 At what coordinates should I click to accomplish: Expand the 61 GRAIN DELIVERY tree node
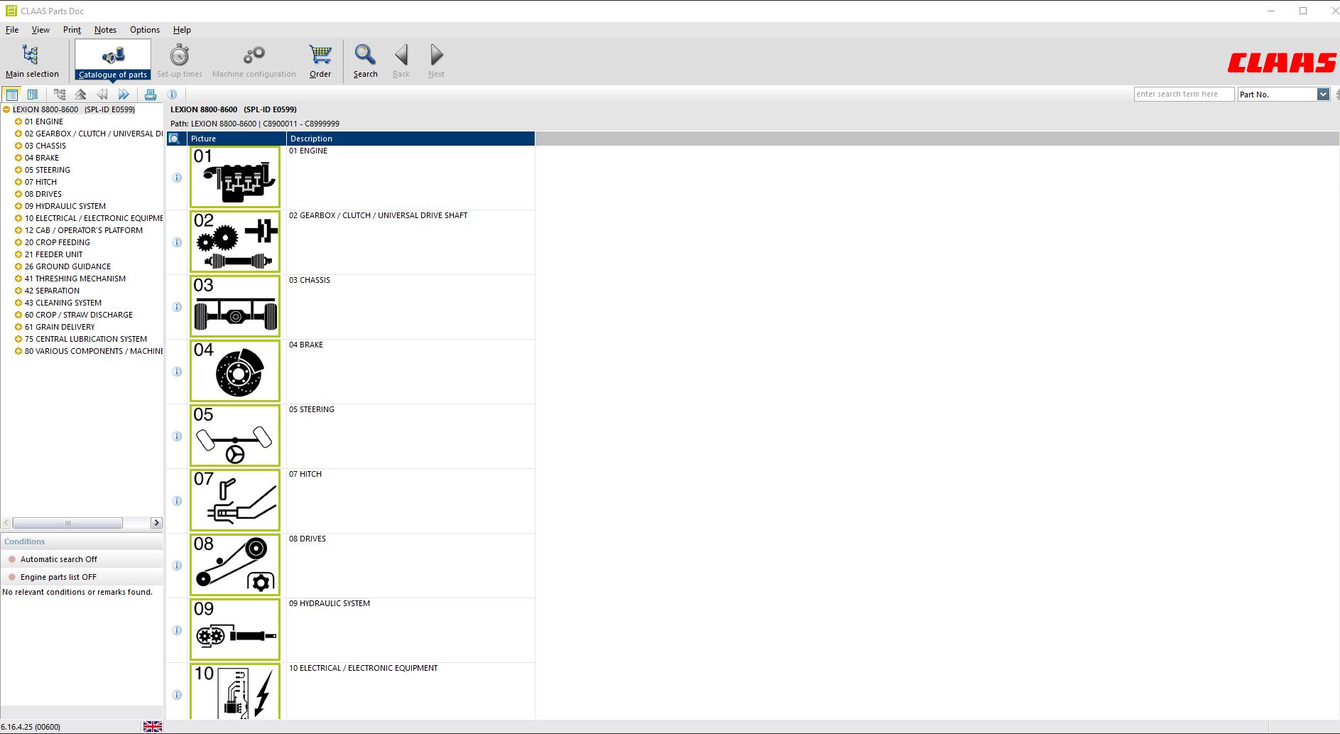click(x=18, y=327)
